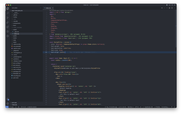Click the Ln 21, Col 22 indicator
Screen dimensions: 182x115
coord(122,107)
